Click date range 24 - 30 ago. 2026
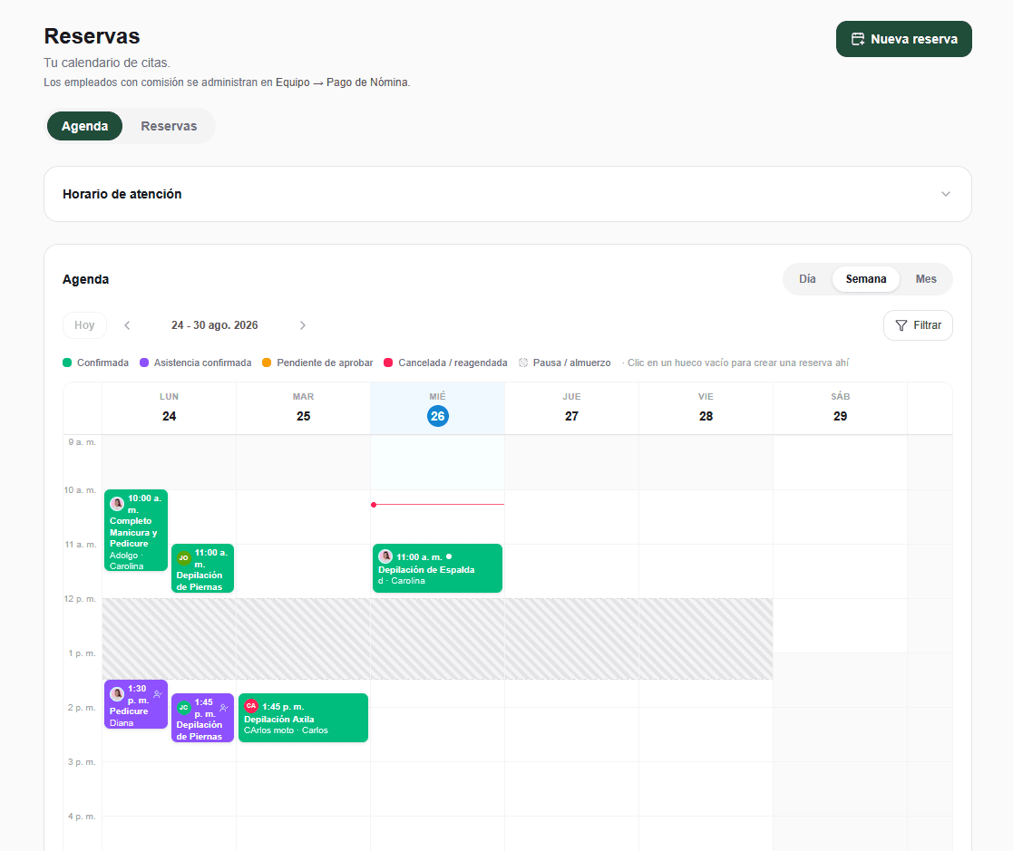1013x851 pixels. point(215,325)
